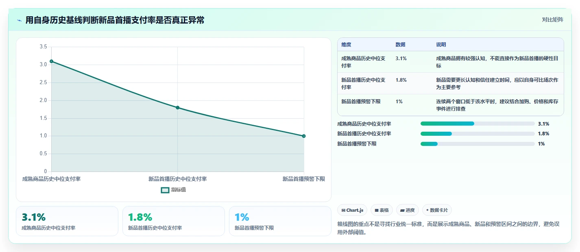The width and height of the screenshot is (580, 252).
Task: Click description starting with 连续两个窗口
Action: (497, 105)
